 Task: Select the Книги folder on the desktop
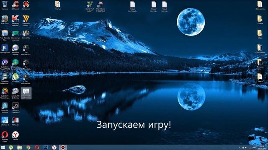pos(260,78)
